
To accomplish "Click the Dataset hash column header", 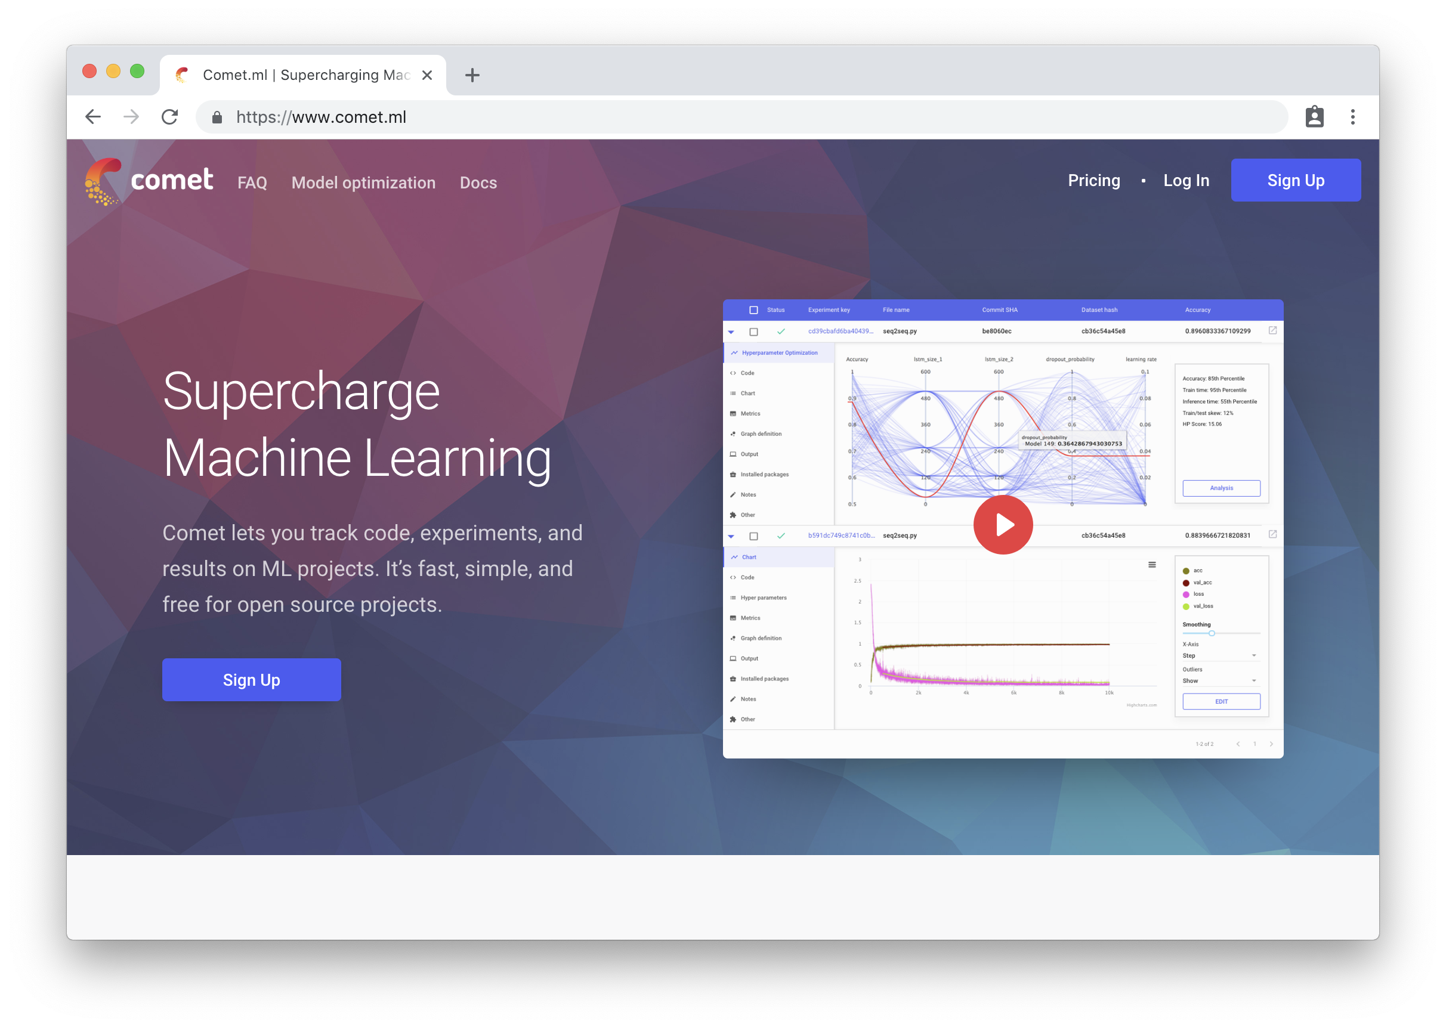I will pyautogui.click(x=1099, y=309).
